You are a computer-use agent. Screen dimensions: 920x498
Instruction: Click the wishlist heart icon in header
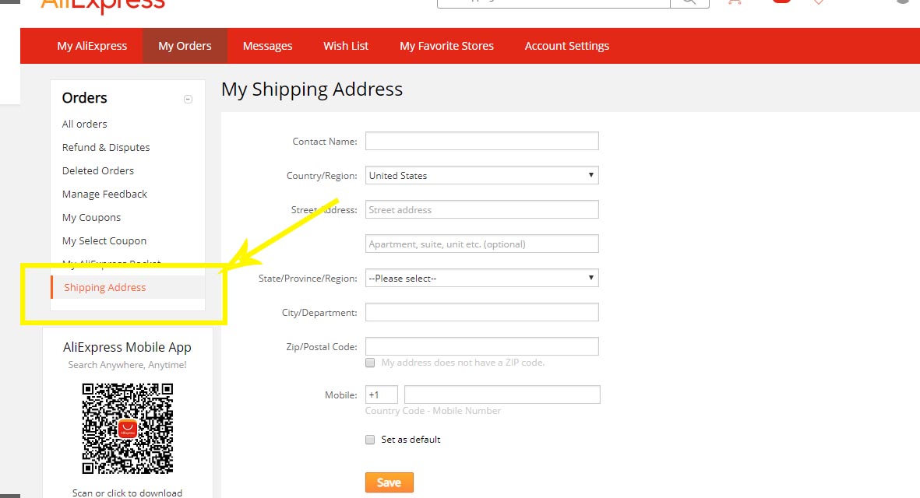pos(818,2)
